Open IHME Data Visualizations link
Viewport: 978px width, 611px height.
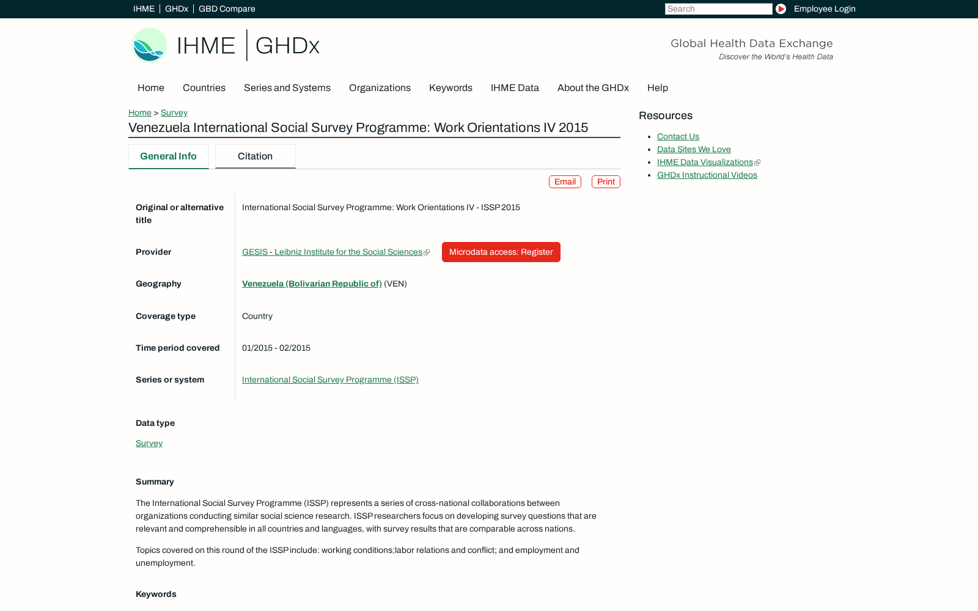pyautogui.click(x=705, y=163)
